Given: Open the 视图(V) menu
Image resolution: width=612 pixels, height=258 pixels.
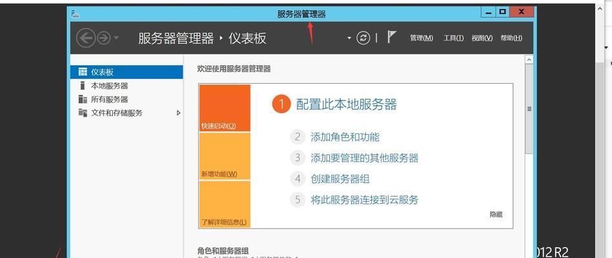Looking at the screenshot, I should click(482, 38).
